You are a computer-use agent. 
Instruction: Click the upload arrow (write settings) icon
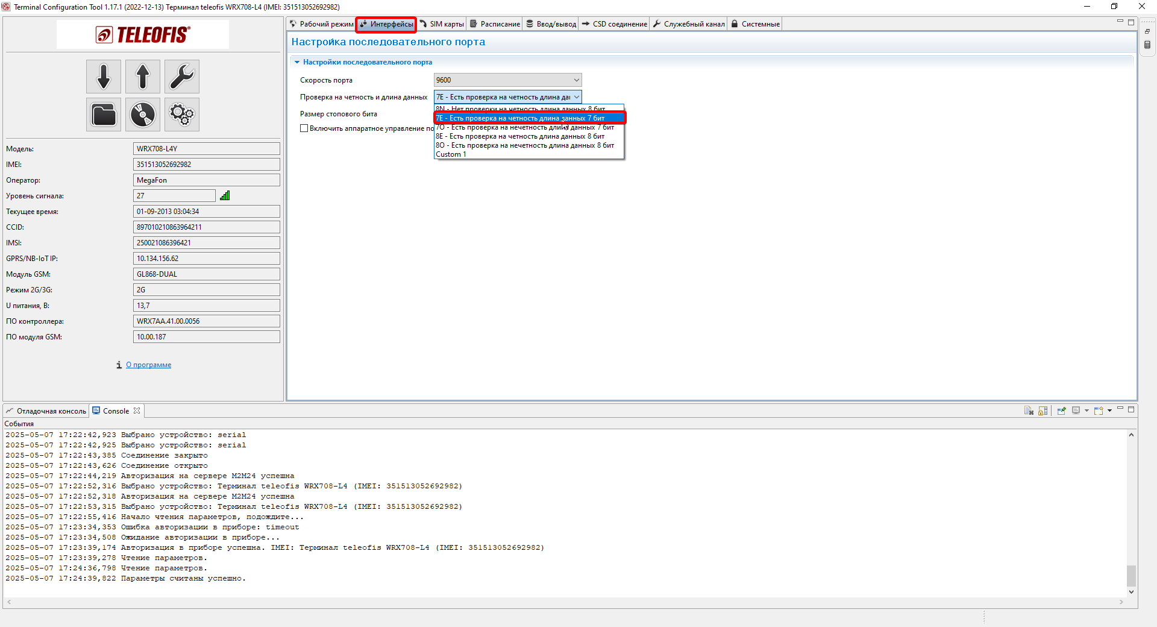(143, 77)
